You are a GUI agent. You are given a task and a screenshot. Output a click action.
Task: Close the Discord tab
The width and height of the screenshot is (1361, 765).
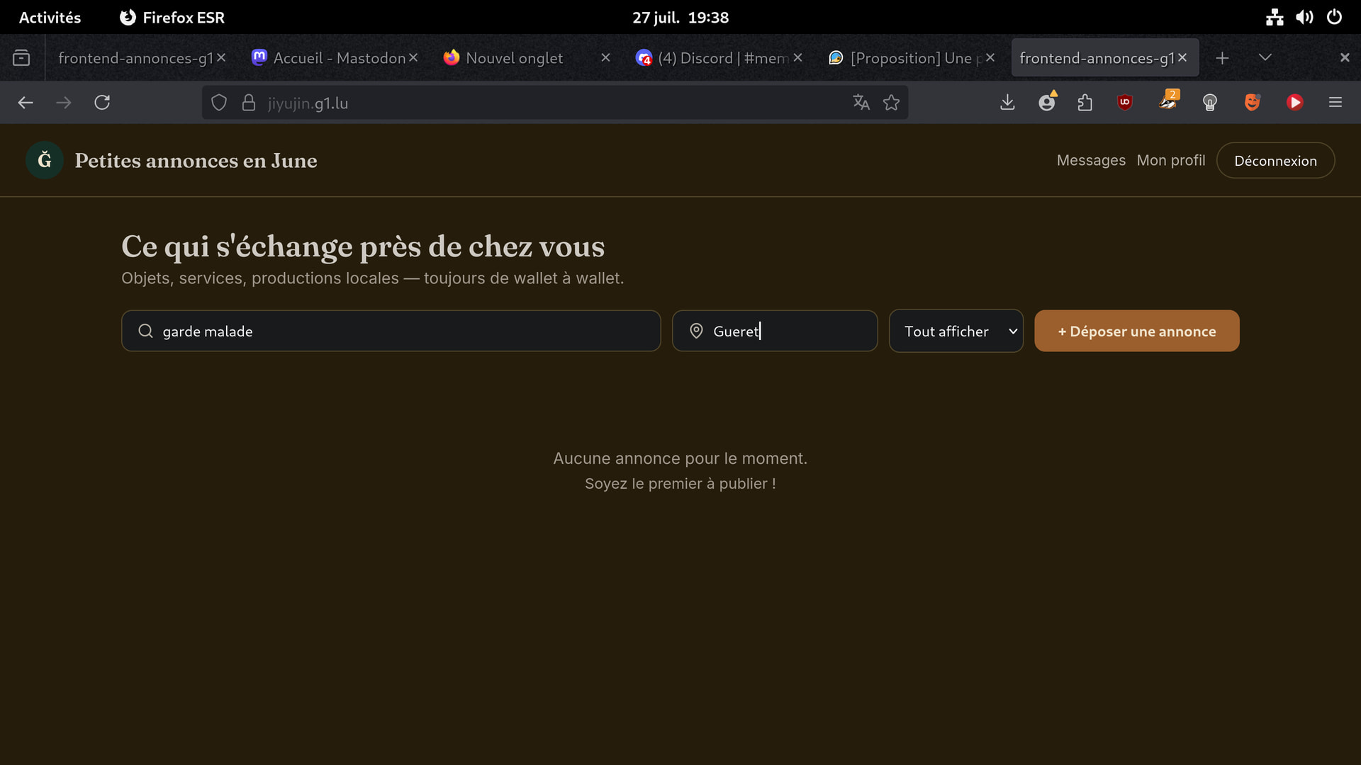tap(797, 57)
